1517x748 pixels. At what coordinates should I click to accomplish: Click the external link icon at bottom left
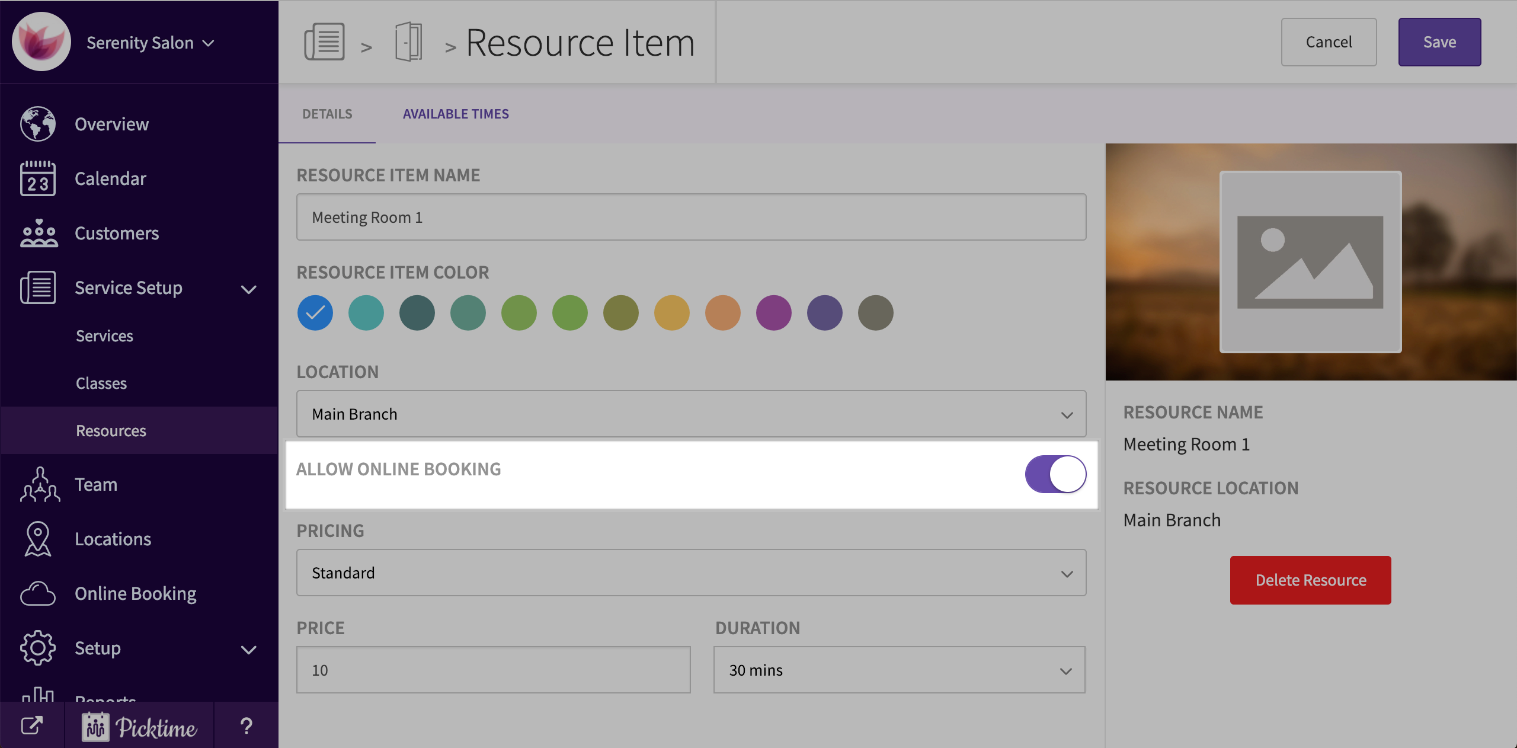(32, 725)
